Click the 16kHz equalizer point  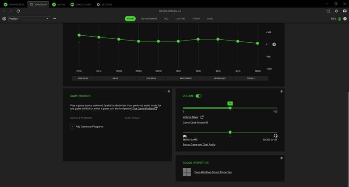[257, 44]
